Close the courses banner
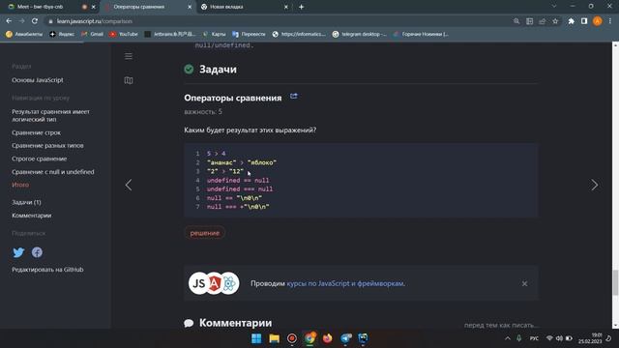 click(x=524, y=283)
